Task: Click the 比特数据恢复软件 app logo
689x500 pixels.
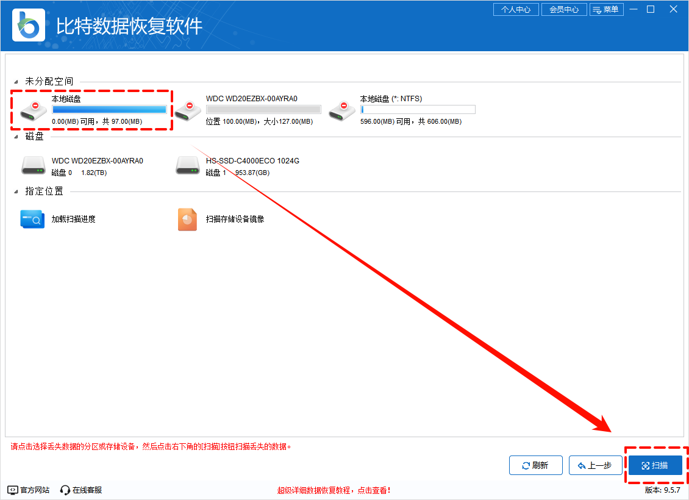Action: 28,26
